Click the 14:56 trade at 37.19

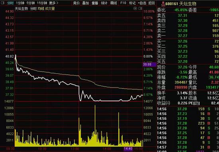click(188, 119)
